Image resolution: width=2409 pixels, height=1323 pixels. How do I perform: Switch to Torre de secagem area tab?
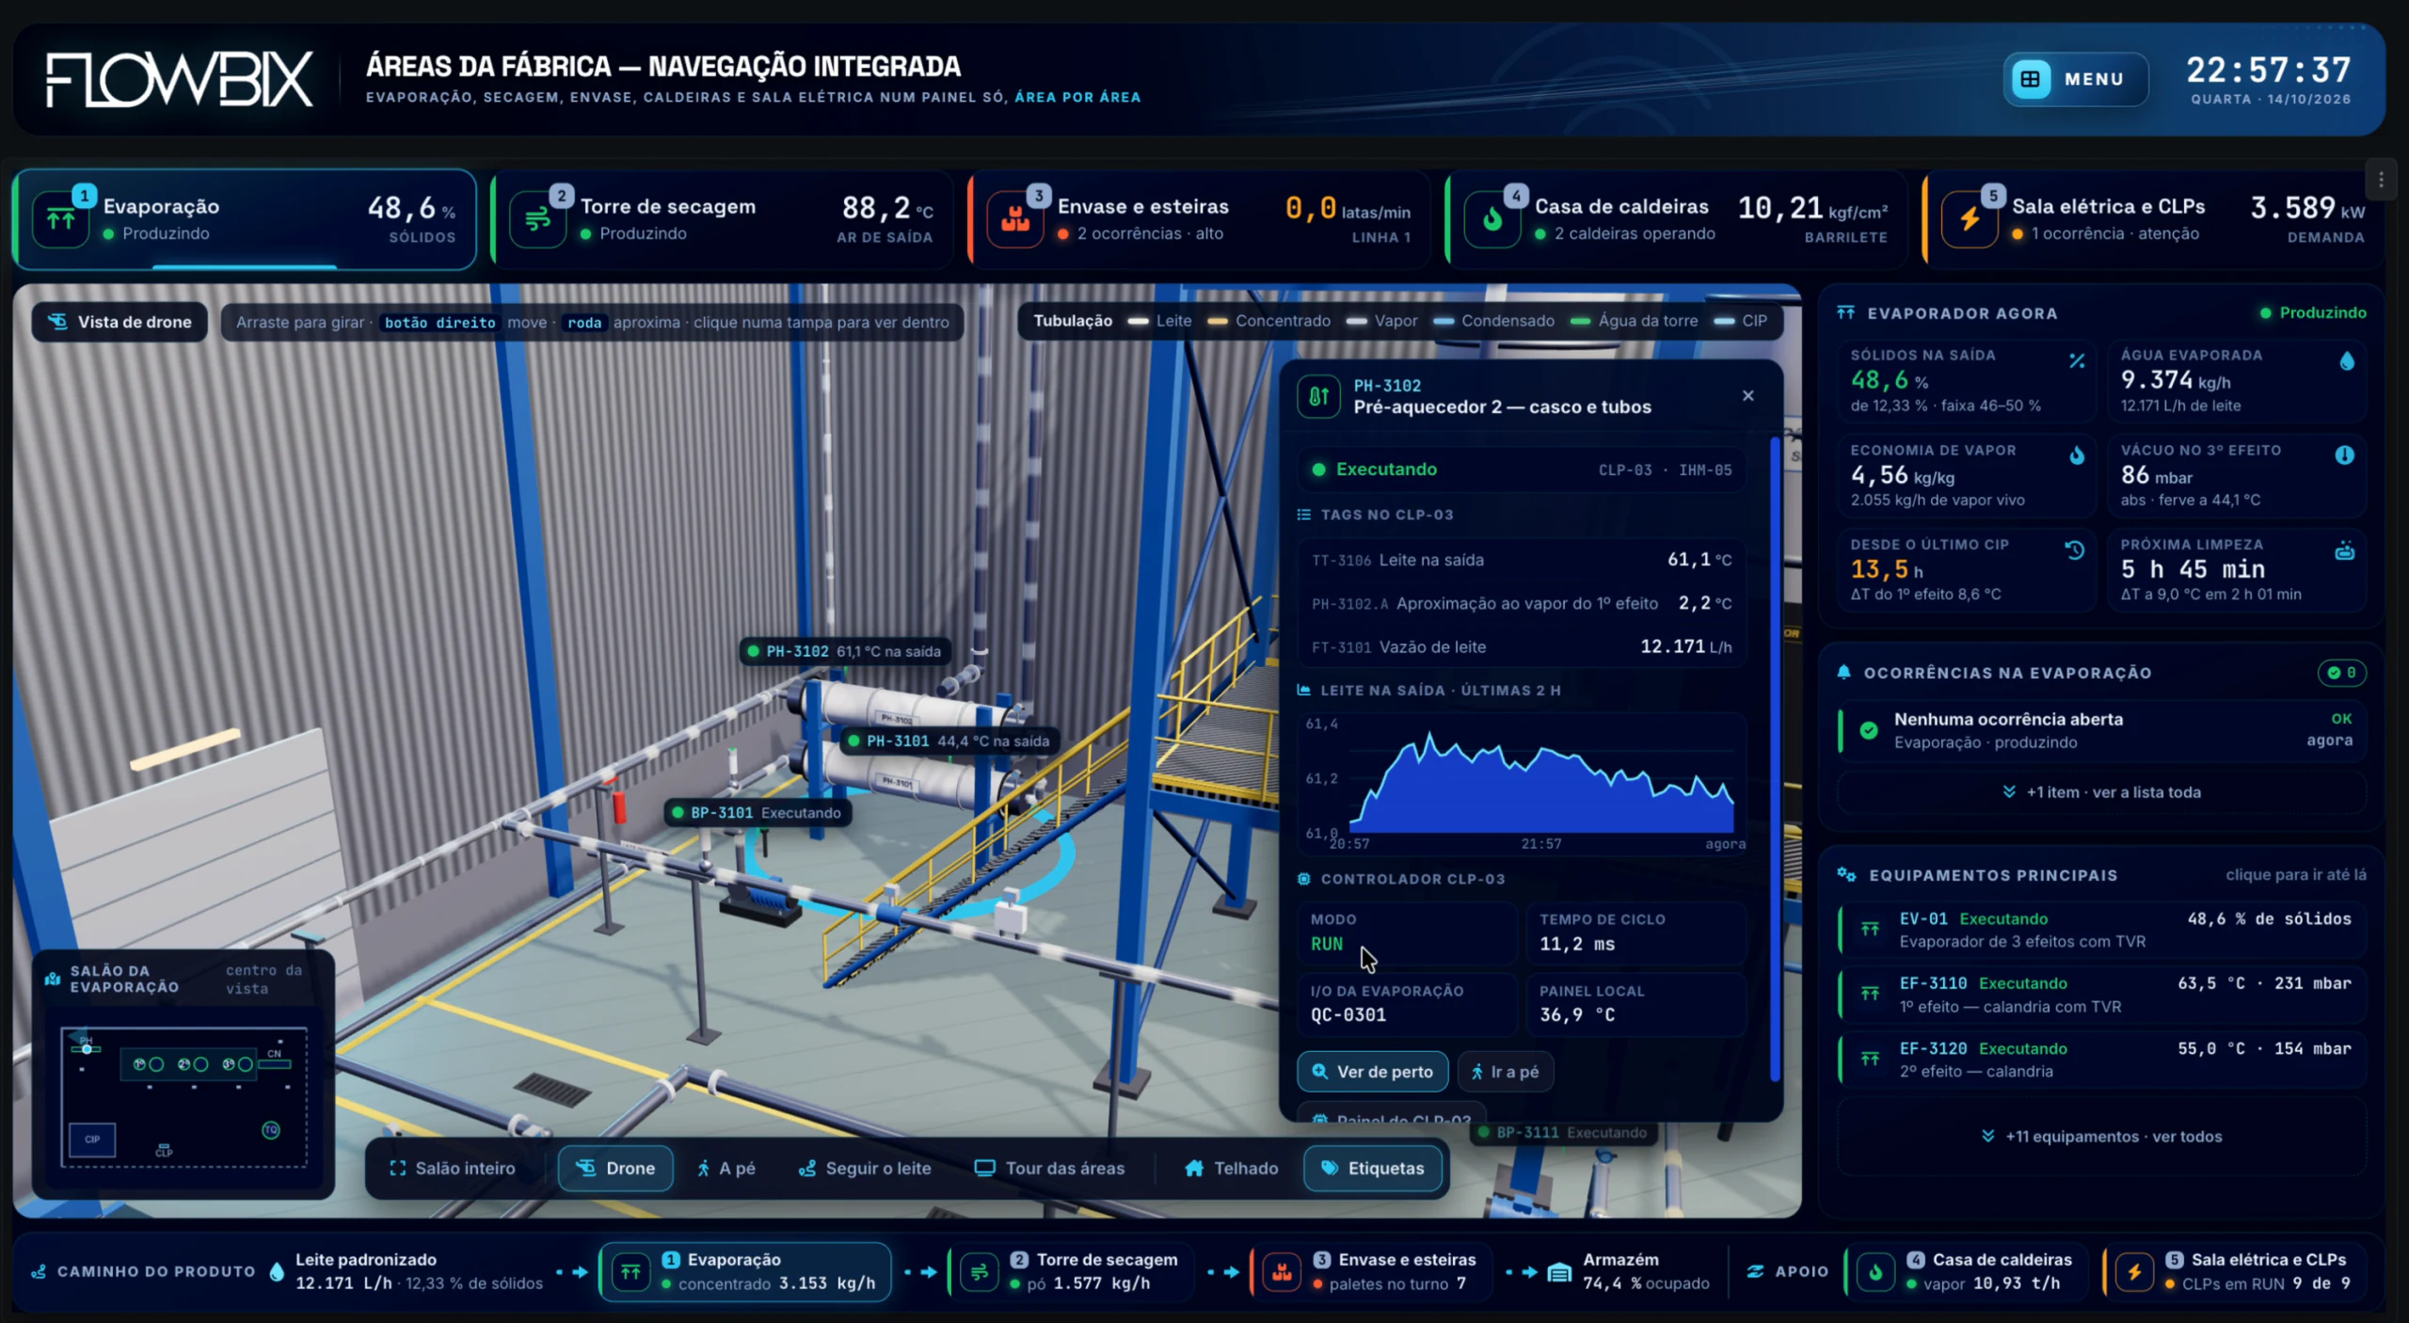722,220
